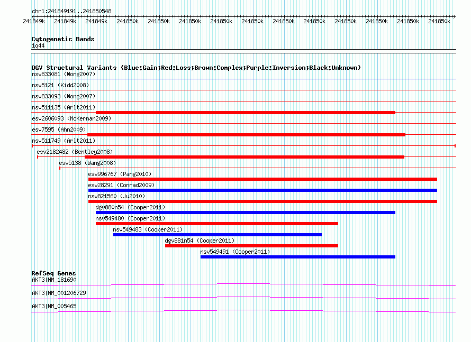Open variant nsv833081 (Wong2007)
This screenshot has height=342, width=471.
[x=64, y=74]
